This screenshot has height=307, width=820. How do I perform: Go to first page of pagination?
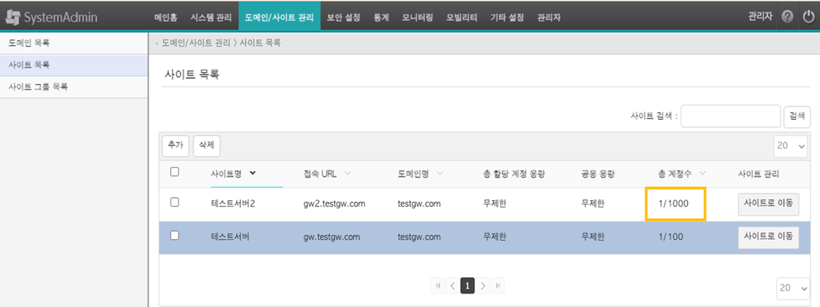tap(438, 286)
